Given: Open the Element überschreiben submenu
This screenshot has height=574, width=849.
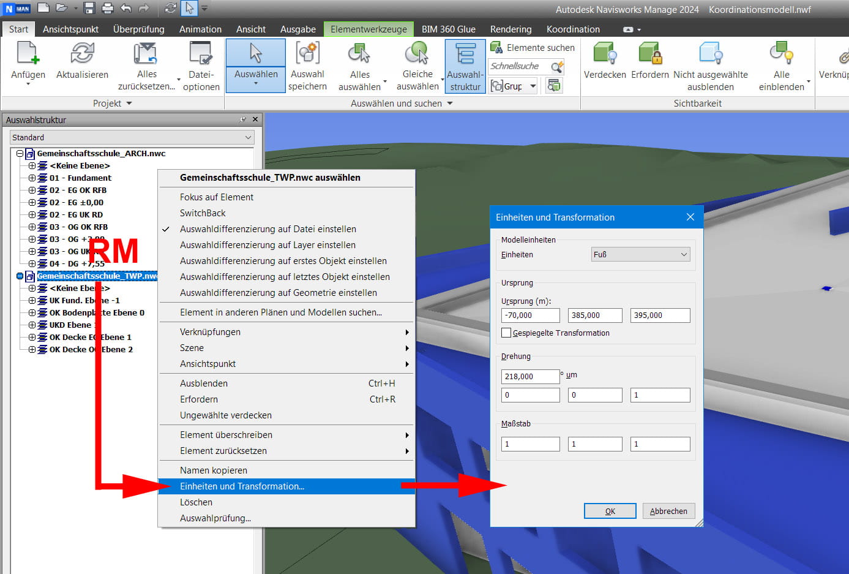Looking at the screenshot, I should point(286,435).
